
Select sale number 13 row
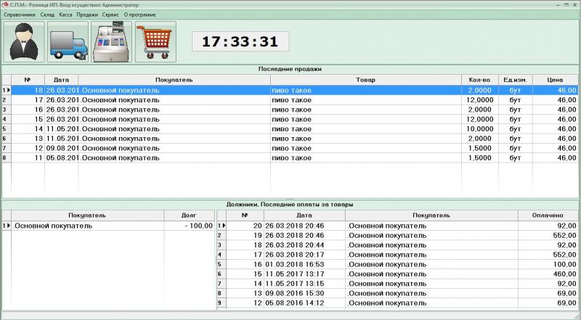[x=290, y=139]
